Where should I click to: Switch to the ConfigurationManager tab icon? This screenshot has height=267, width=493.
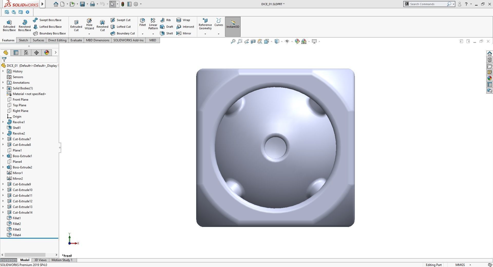26,53
